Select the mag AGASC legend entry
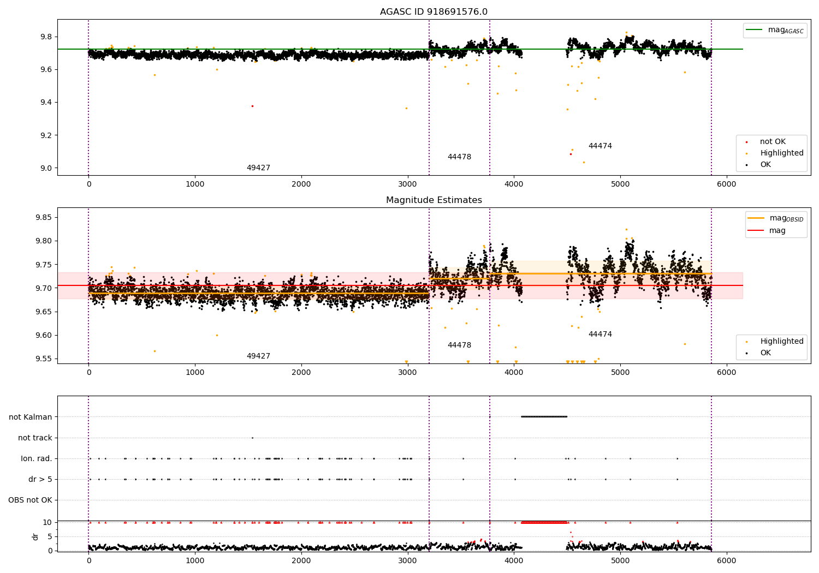This screenshot has width=819, height=573. (775, 30)
